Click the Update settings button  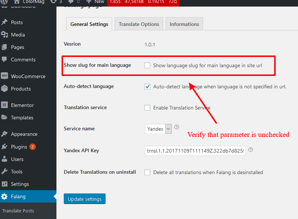click(x=85, y=199)
